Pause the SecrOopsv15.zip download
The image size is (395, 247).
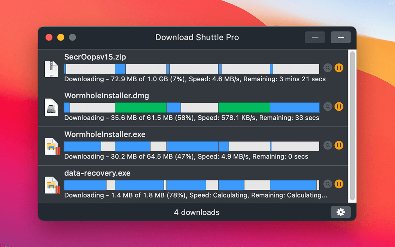339,68
